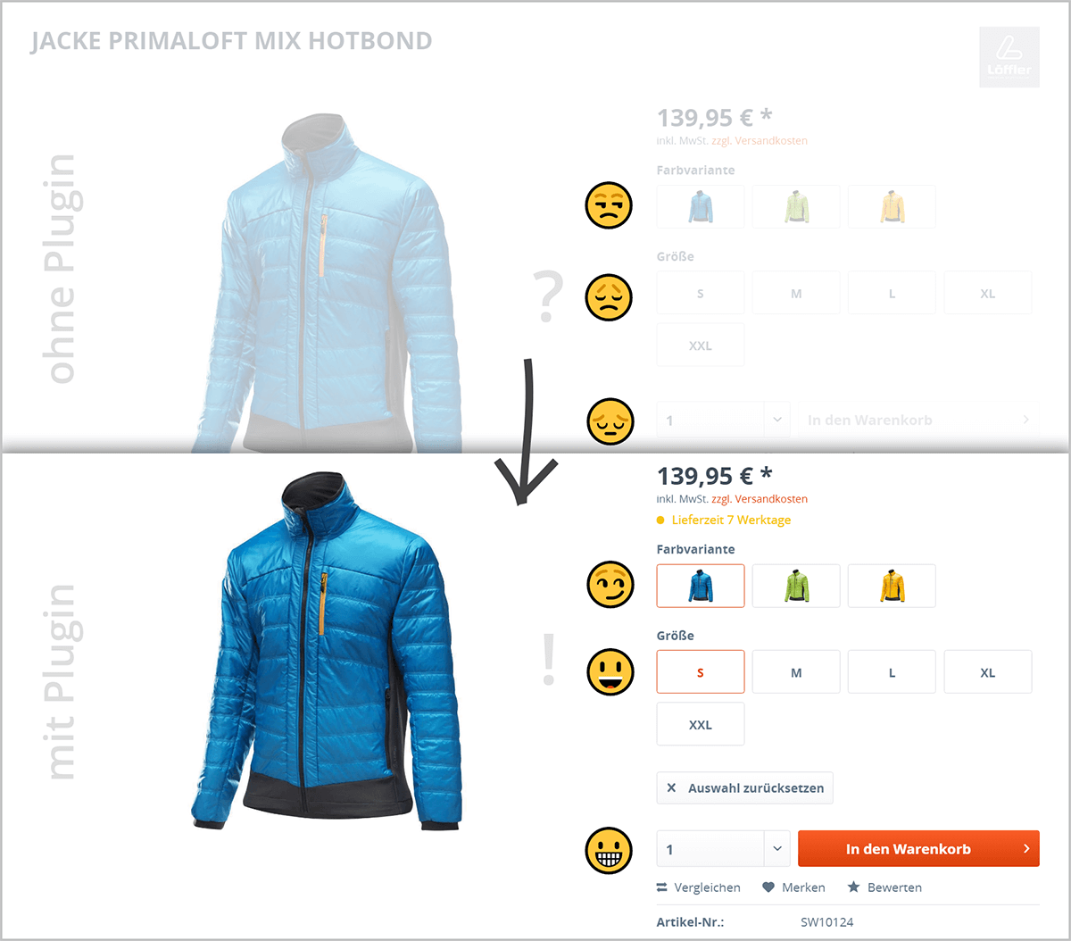Choose size M in the lower section
Screen dimensions: 1071x941
click(x=796, y=672)
